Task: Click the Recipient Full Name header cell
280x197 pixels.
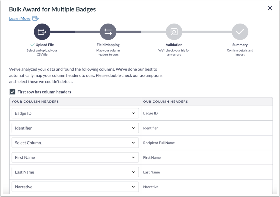Action: click(x=159, y=143)
